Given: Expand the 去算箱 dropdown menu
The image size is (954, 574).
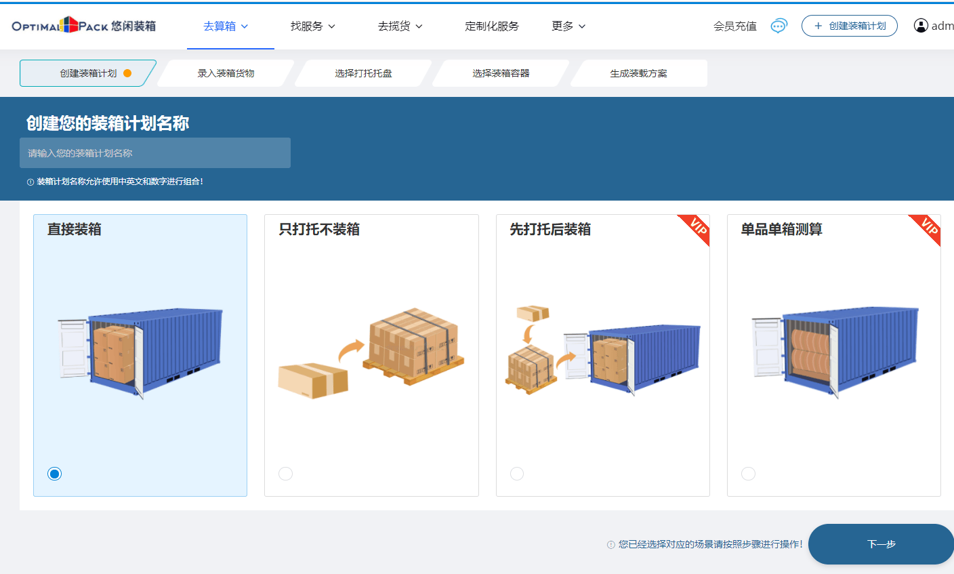Looking at the screenshot, I should [x=226, y=26].
